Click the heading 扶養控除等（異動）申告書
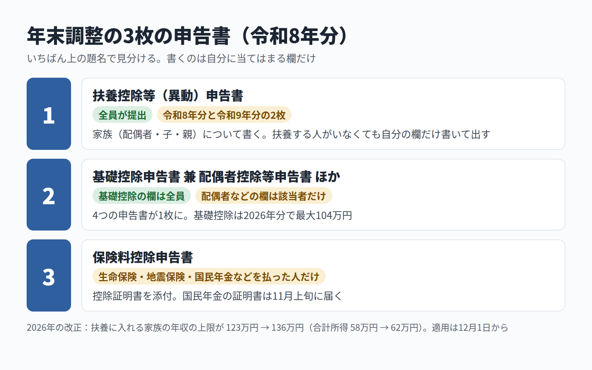Viewport: 592px width, 370px height. pyautogui.click(x=168, y=95)
